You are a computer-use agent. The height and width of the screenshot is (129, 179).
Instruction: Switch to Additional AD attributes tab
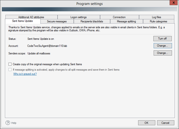tap(31, 17)
